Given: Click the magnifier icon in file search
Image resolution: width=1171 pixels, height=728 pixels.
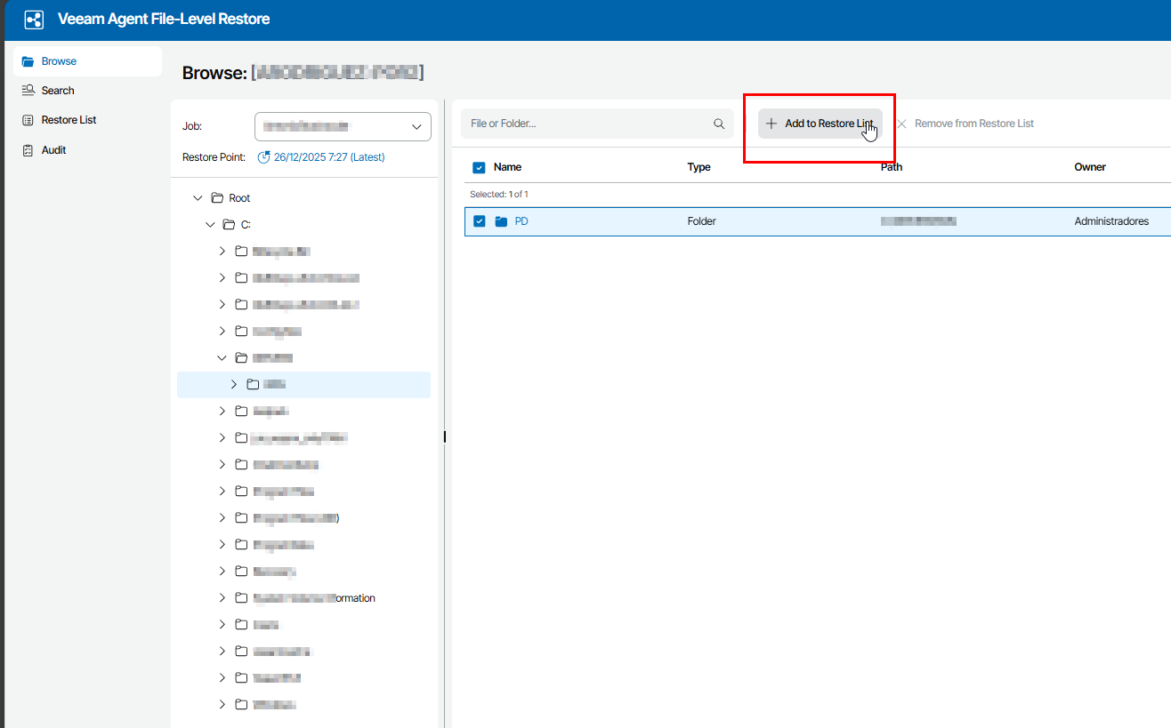Looking at the screenshot, I should pyautogui.click(x=719, y=124).
